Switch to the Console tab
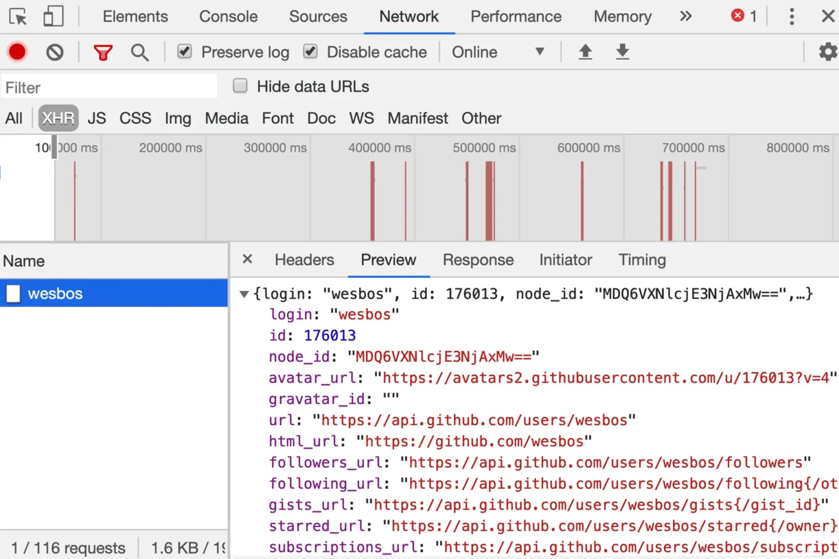 pos(228,17)
